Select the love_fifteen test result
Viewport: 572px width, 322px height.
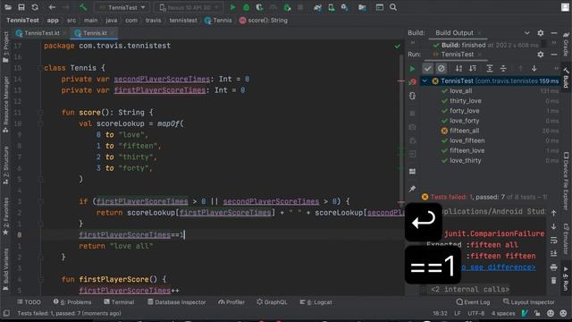click(x=467, y=140)
